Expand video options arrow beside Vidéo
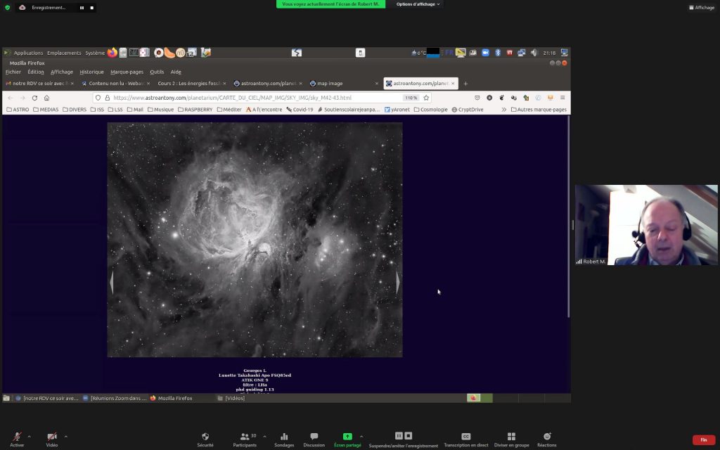This screenshot has width=720, height=450. click(65, 436)
